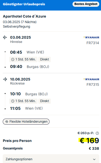The image size is (101, 163).
Task: Click the Ryanair logo for flight FR7314
Action: [x=91, y=37]
